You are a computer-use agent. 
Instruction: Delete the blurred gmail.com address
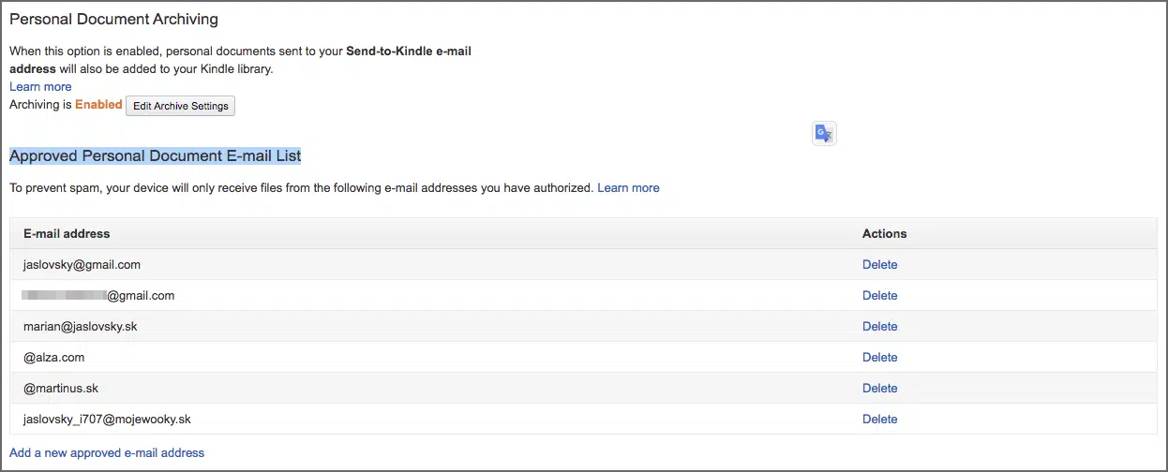(879, 296)
